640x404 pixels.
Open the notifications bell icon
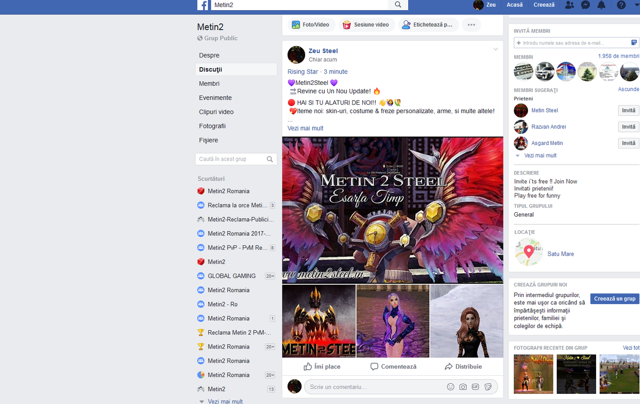[601, 5]
